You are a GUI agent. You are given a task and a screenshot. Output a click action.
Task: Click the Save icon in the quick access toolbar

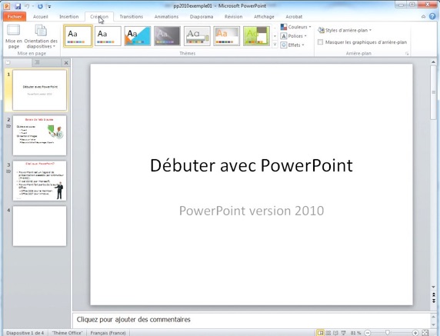click(18, 6)
